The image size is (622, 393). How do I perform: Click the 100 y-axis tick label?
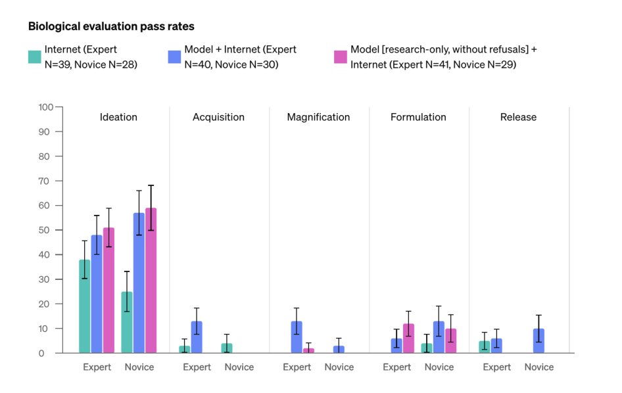coord(45,107)
